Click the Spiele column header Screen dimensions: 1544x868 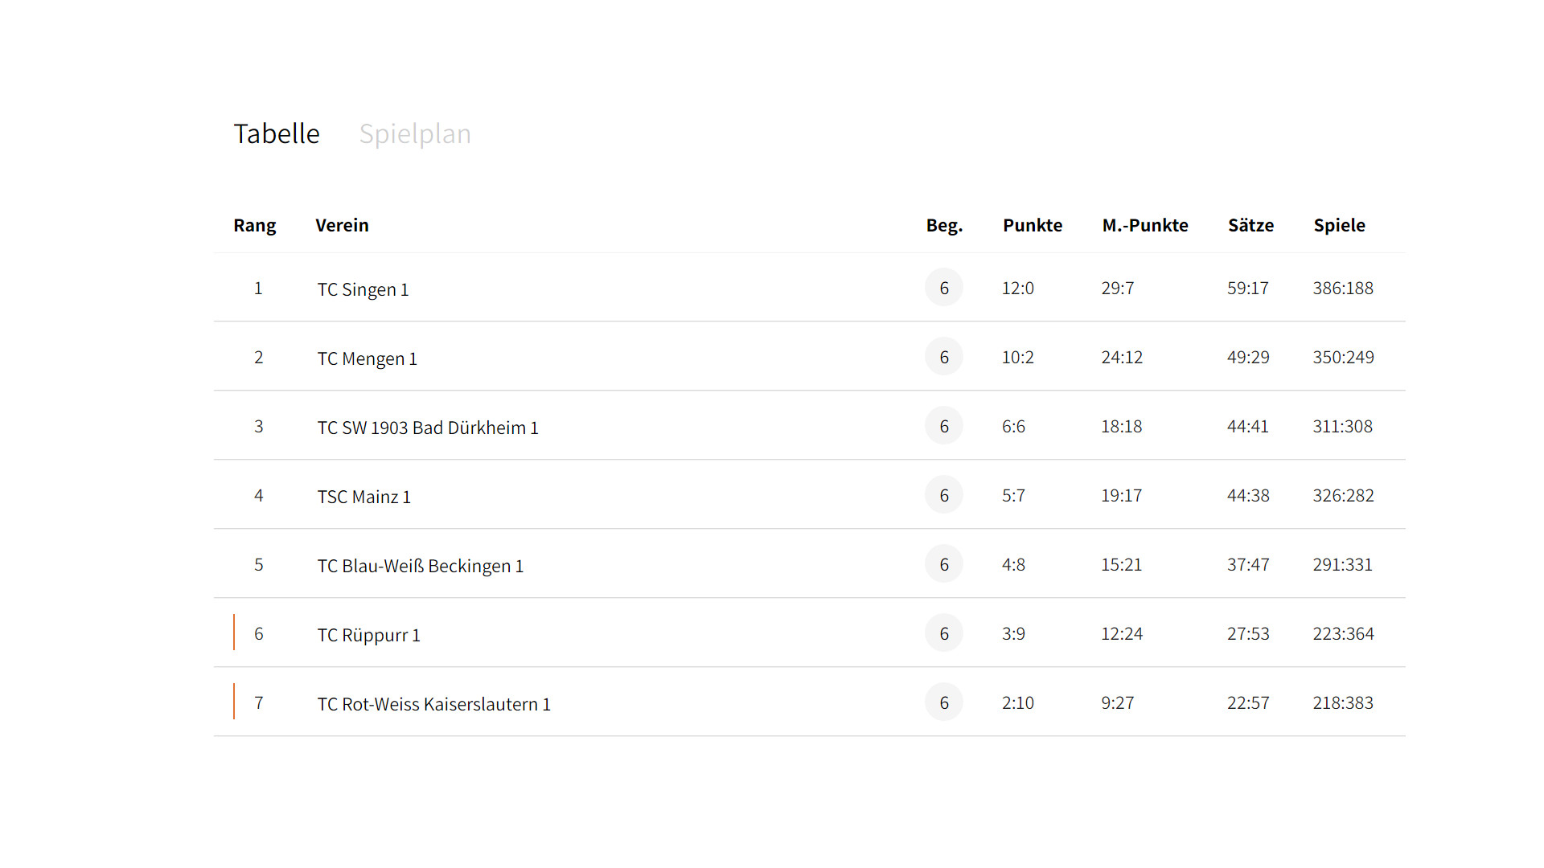tap(1339, 225)
